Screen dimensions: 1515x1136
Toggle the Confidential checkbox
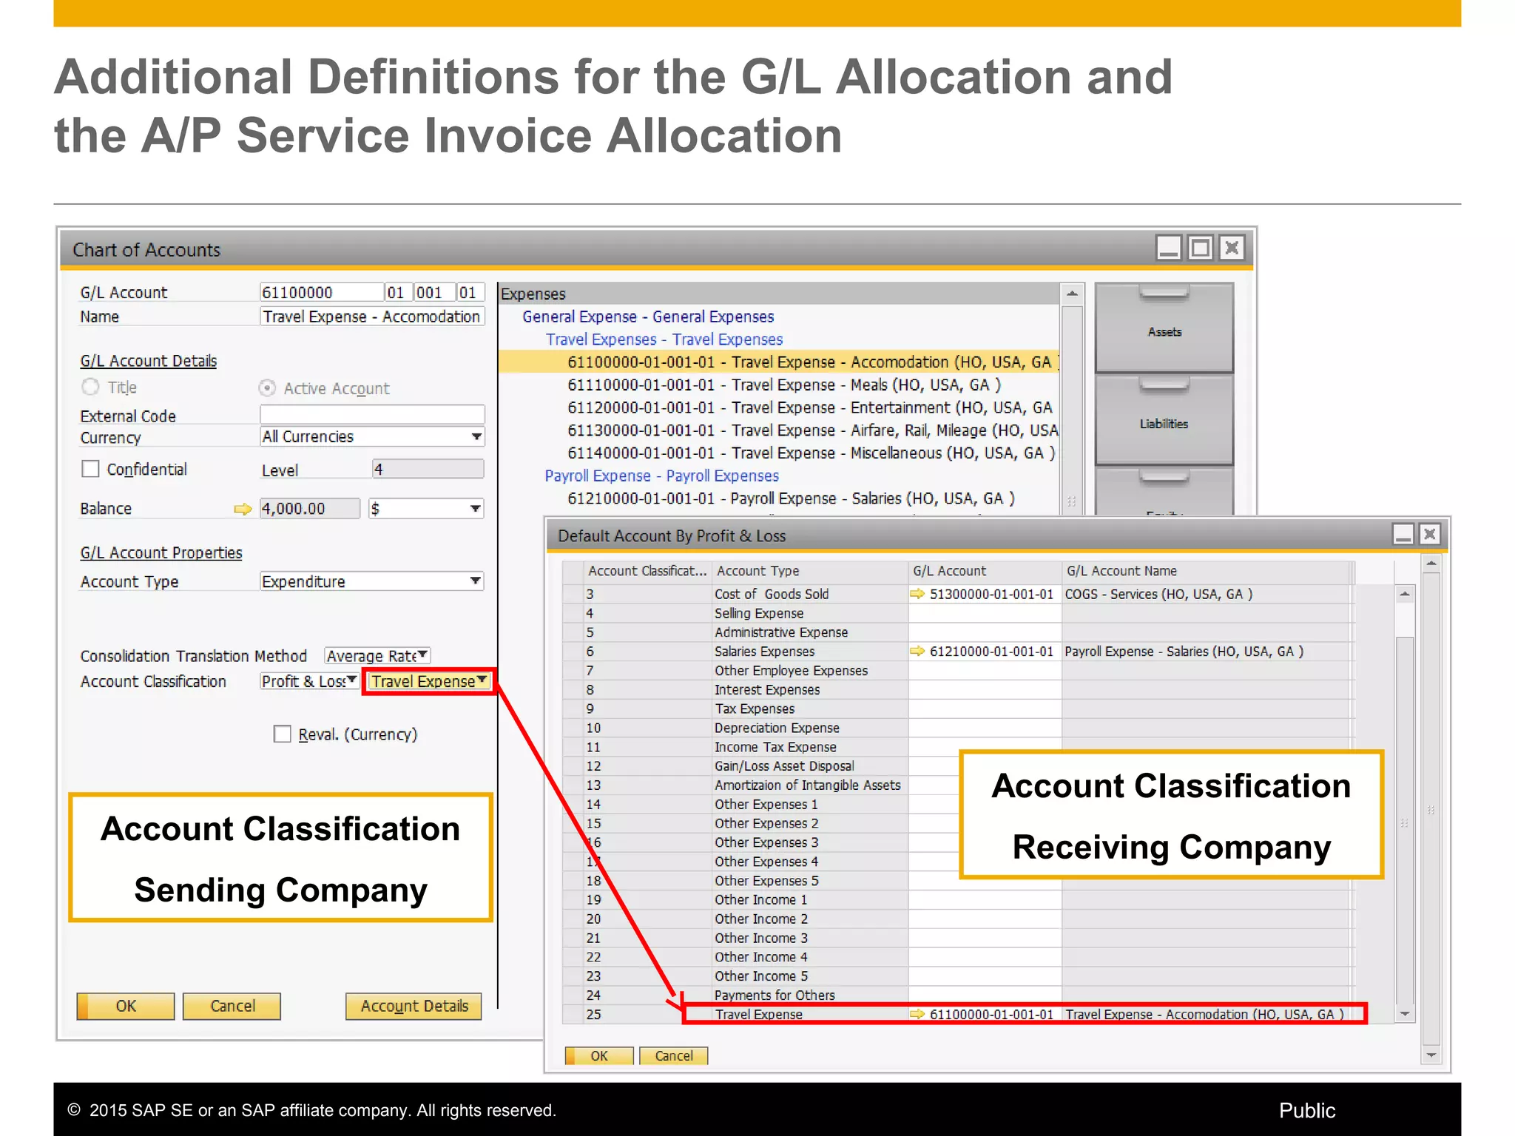(90, 469)
